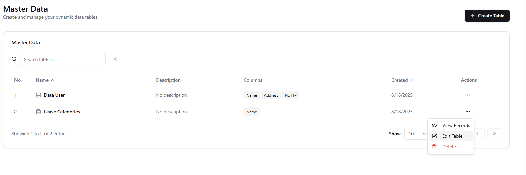Click the database icon beside Leave Categories
This screenshot has width=526, height=175.
(38, 112)
